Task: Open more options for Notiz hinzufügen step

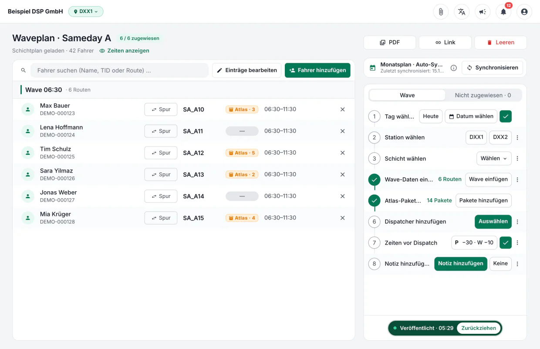Action: pos(517,264)
